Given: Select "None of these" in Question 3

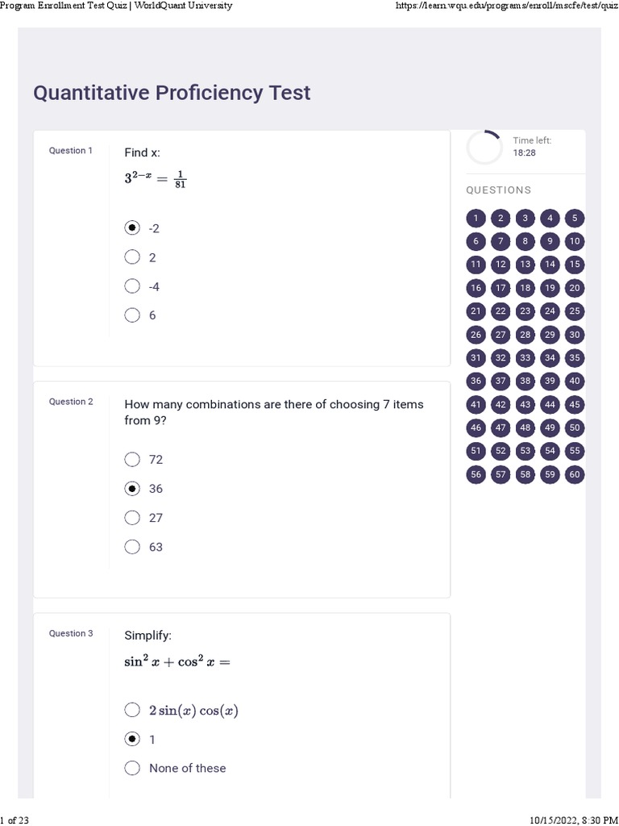Looking at the screenshot, I should pyautogui.click(x=133, y=768).
